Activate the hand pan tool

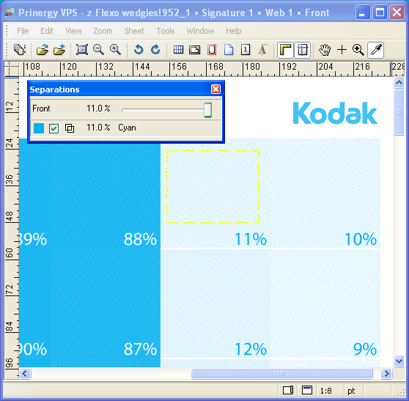[325, 50]
